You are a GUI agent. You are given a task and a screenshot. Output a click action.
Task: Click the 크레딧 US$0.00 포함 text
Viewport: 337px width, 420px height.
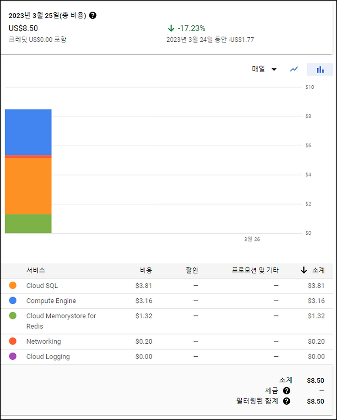(37, 39)
